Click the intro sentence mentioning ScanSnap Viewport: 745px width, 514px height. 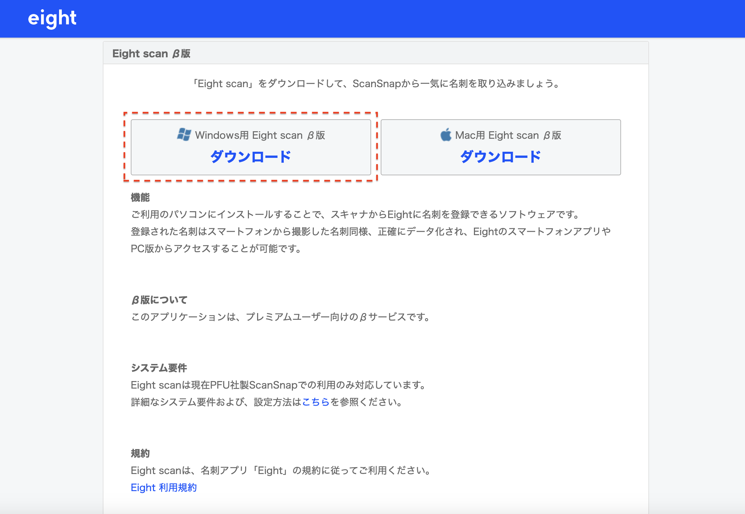tap(376, 84)
